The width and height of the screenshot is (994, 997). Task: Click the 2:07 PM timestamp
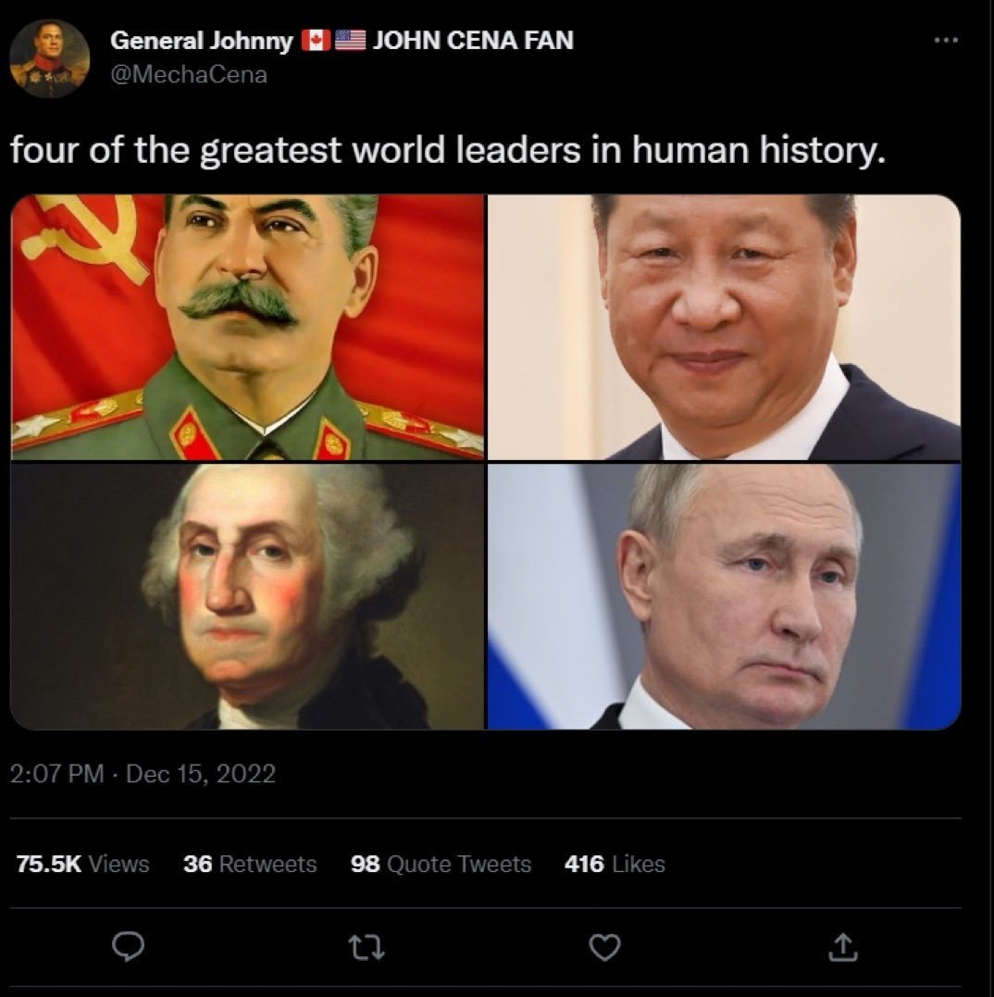[56, 774]
